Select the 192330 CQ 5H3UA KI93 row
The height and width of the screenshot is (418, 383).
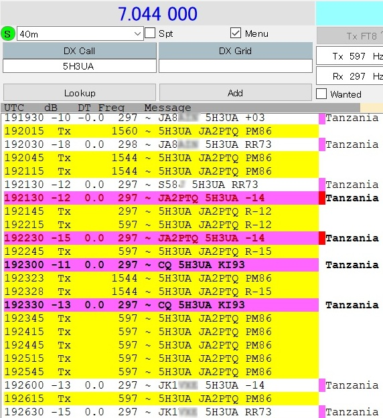click(x=161, y=305)
